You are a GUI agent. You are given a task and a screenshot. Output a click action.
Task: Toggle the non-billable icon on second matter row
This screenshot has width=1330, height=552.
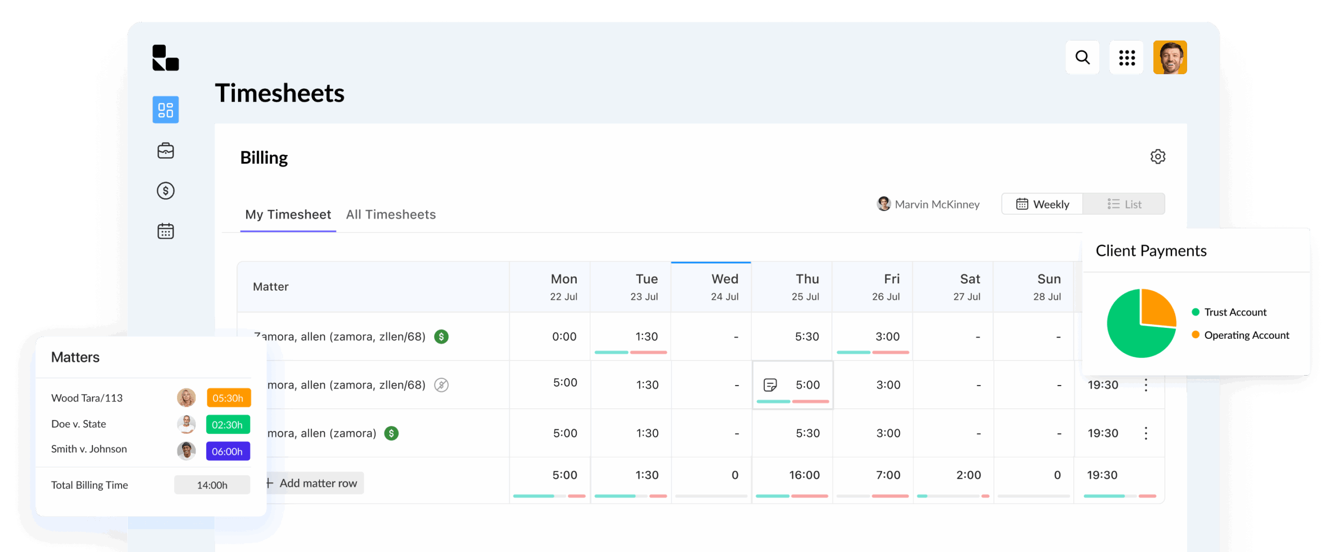point(441,385)
